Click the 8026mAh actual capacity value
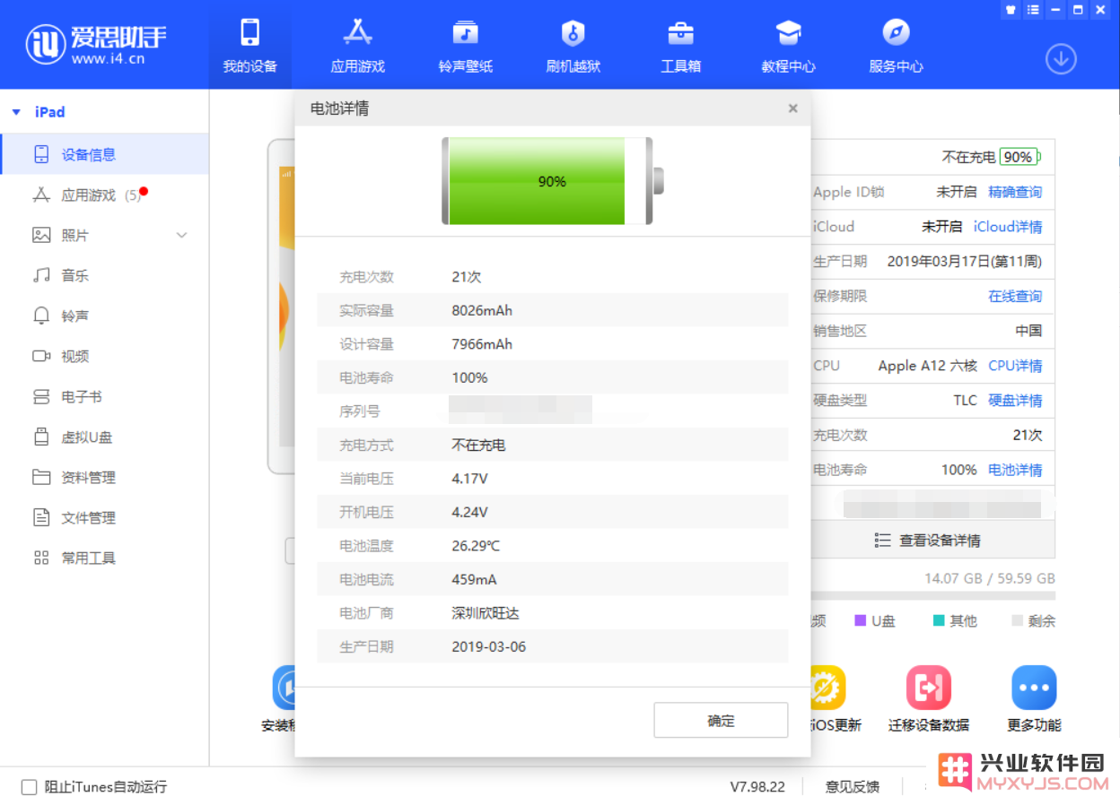This screenshot has height=805, width=1120. 482,311
